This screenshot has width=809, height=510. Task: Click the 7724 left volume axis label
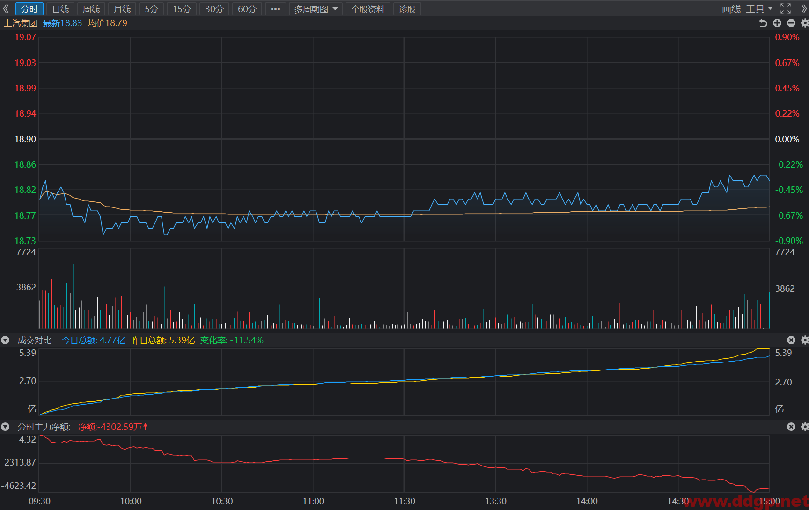[x=26, y=252]
